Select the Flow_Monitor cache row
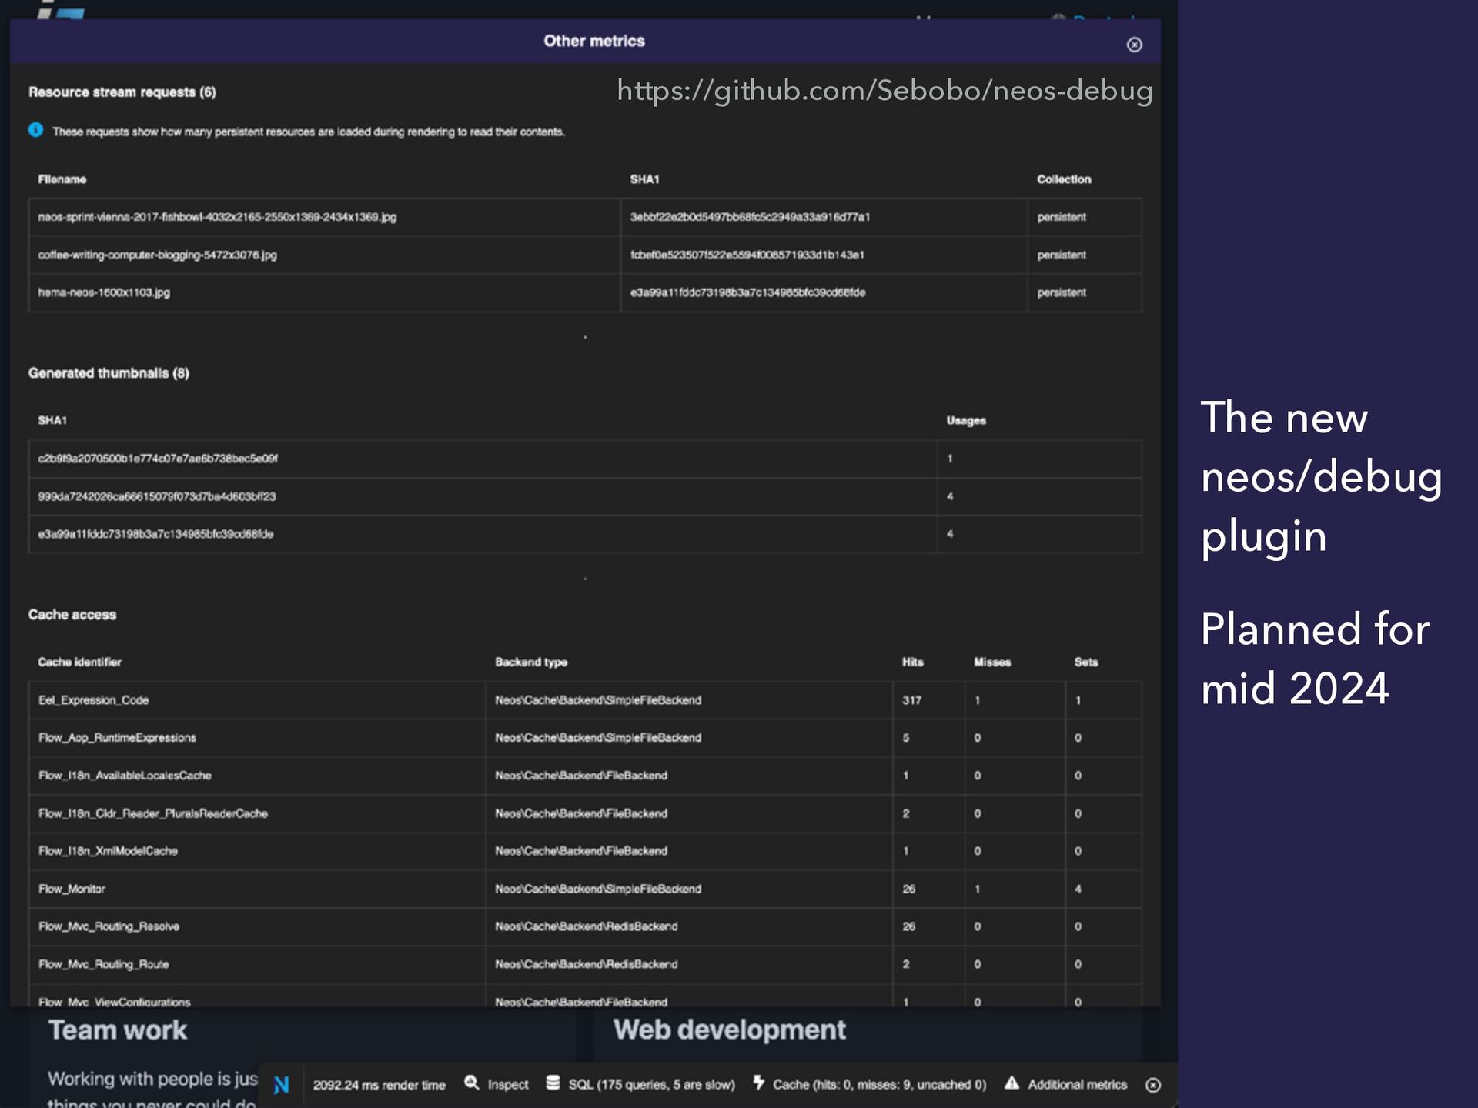 coord(585,889)
